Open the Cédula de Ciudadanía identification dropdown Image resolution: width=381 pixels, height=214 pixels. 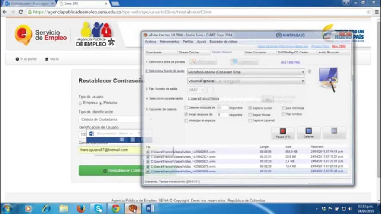tap(111, 120)
